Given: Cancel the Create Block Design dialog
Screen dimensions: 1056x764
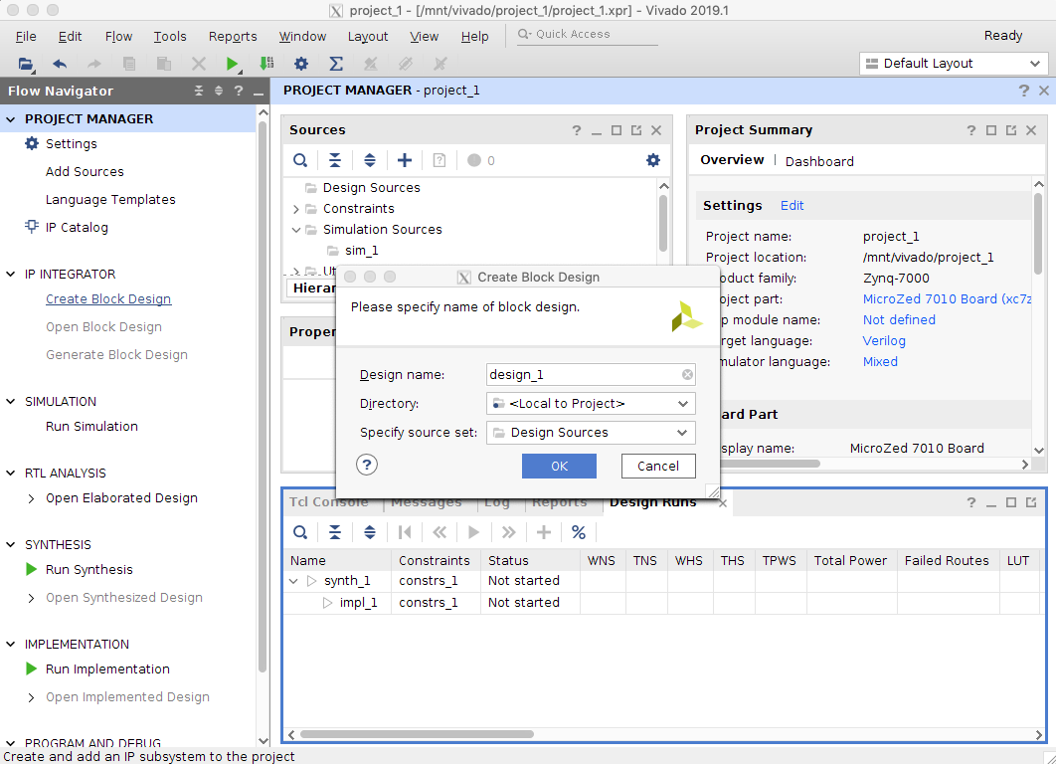Looking at the screenshot, I should tap(658, 467).
